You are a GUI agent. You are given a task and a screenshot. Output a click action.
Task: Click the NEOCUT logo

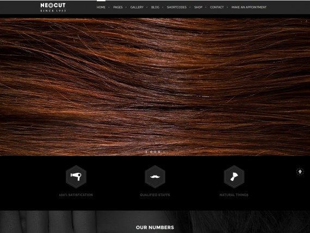[53, 8]
